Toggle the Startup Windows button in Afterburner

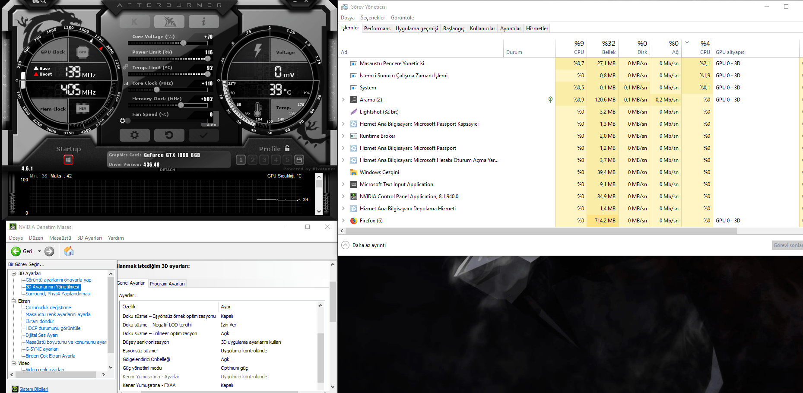coord(68,160)
